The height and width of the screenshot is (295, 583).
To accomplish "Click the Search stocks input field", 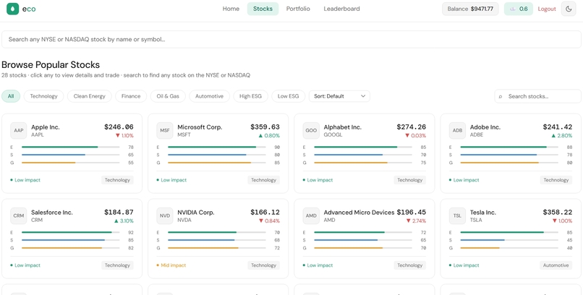I will [537, 96].
